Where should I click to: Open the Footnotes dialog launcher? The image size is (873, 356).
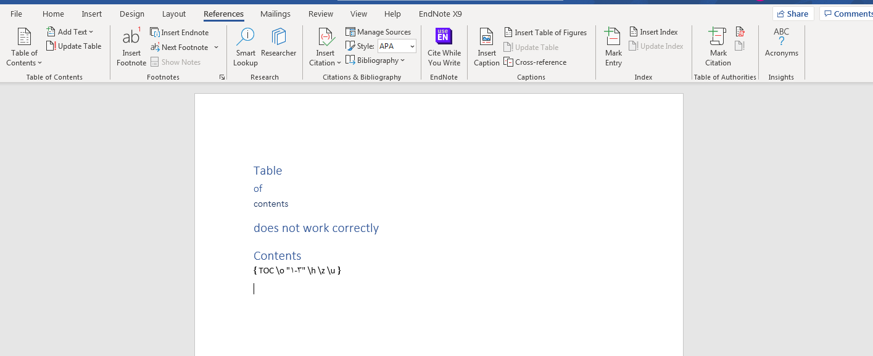point(222,77)
